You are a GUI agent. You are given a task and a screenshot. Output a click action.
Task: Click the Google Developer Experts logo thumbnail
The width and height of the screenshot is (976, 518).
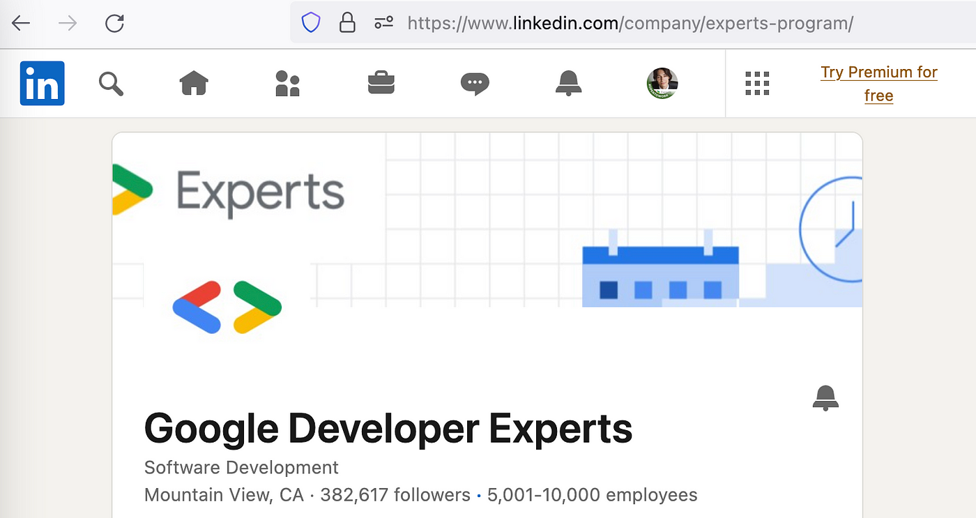227,306
